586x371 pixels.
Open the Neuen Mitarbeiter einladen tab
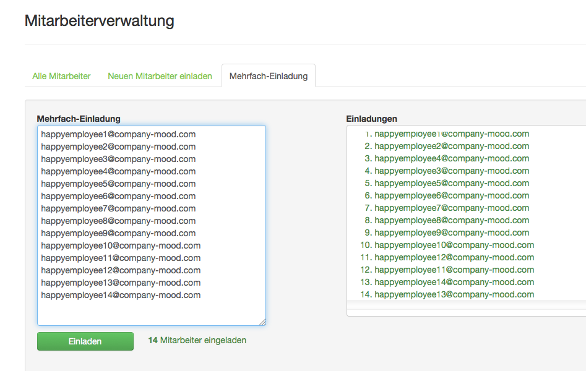click(x=160, y=76)
